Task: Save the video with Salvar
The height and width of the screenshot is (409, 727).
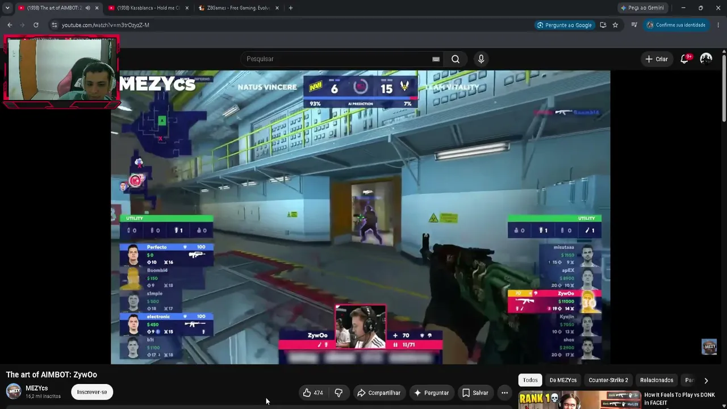Action: coord(475,393)
